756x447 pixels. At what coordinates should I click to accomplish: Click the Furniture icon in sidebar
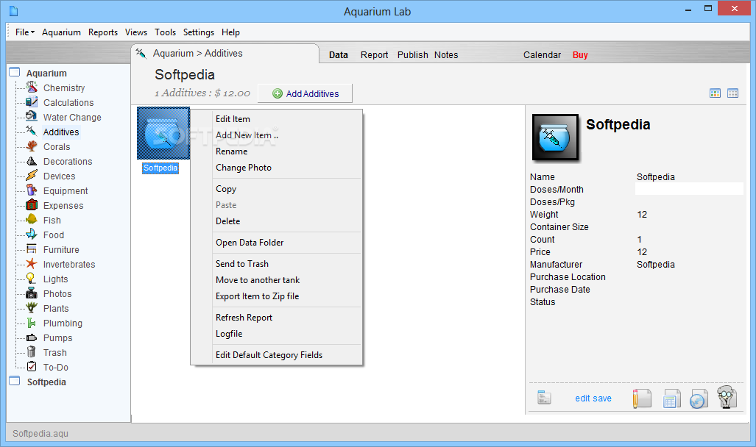pos(32,249)
